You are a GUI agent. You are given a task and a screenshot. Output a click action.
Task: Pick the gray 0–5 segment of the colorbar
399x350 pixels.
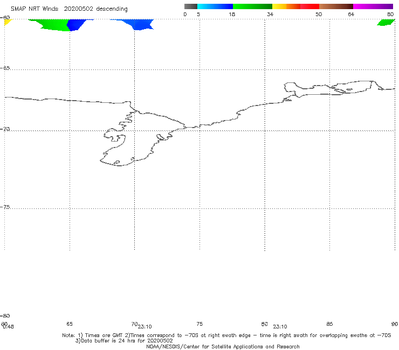point(190,6)
